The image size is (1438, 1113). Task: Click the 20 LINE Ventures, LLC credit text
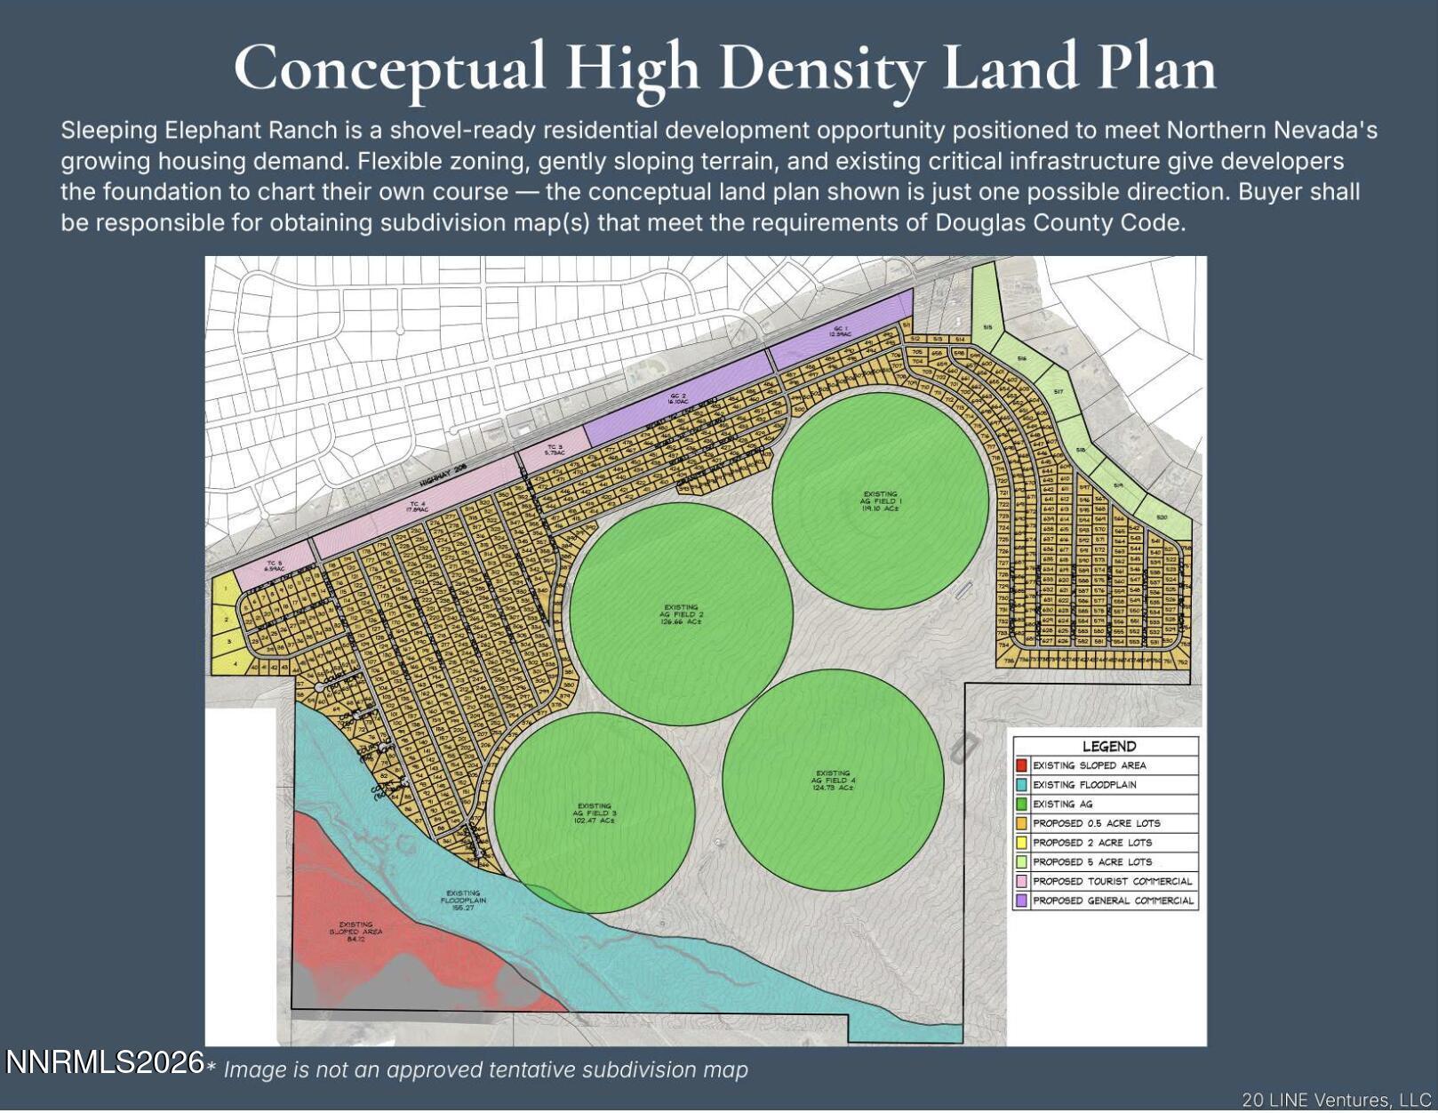[x=1335, y=1101]
